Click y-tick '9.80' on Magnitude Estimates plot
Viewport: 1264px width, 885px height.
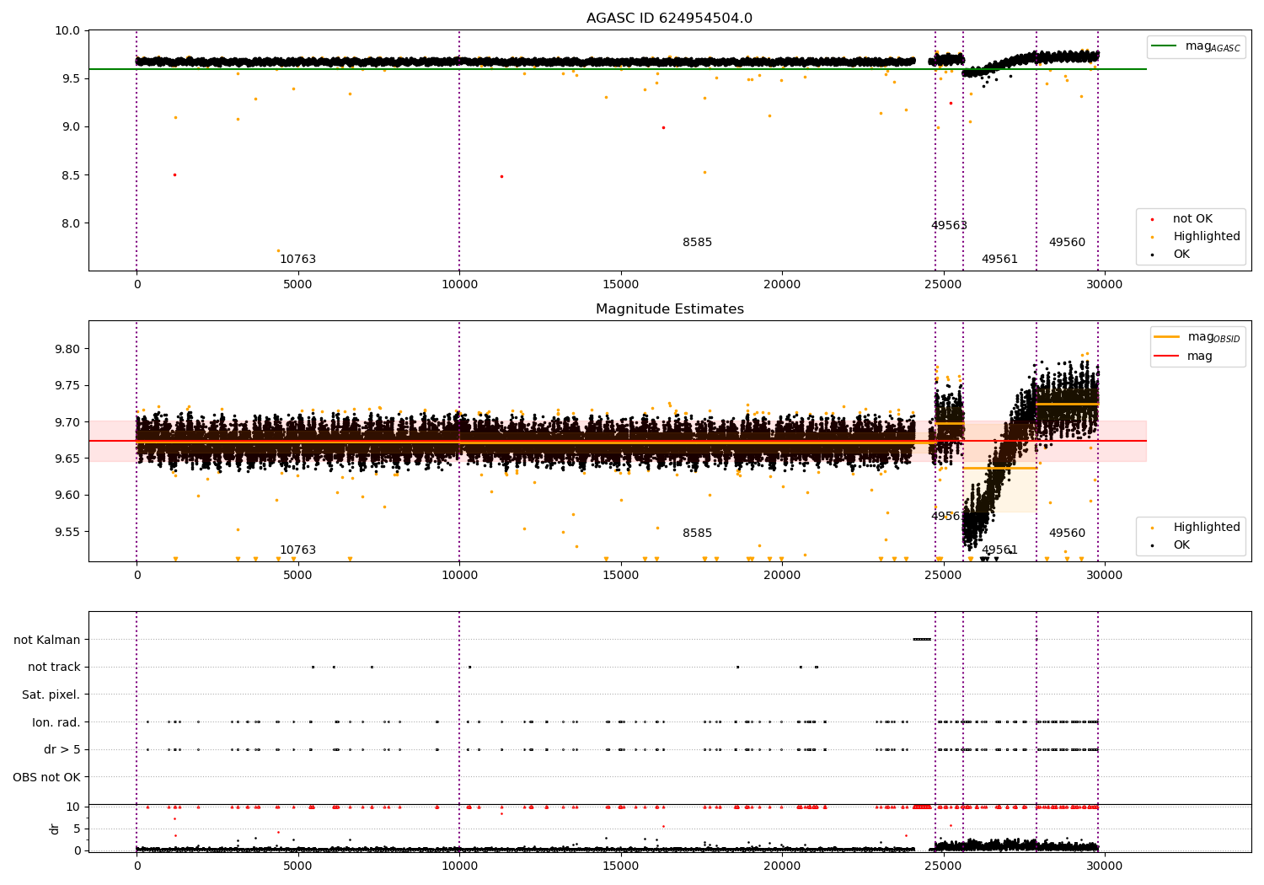pyautogui.click(x=67, y=350)
